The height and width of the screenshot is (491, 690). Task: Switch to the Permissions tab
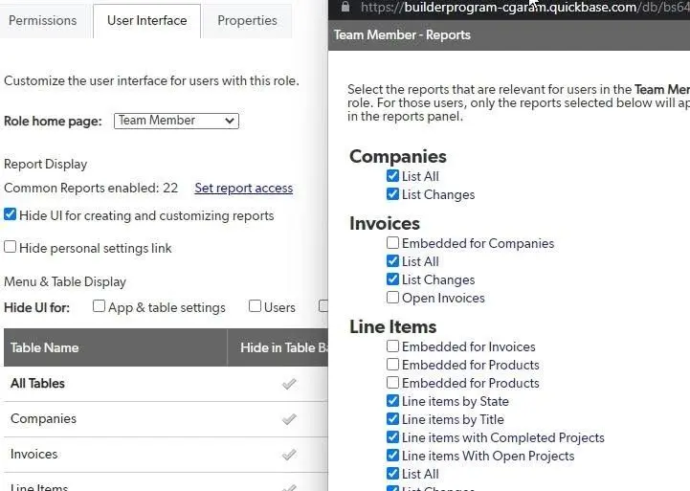click(43, 21)
